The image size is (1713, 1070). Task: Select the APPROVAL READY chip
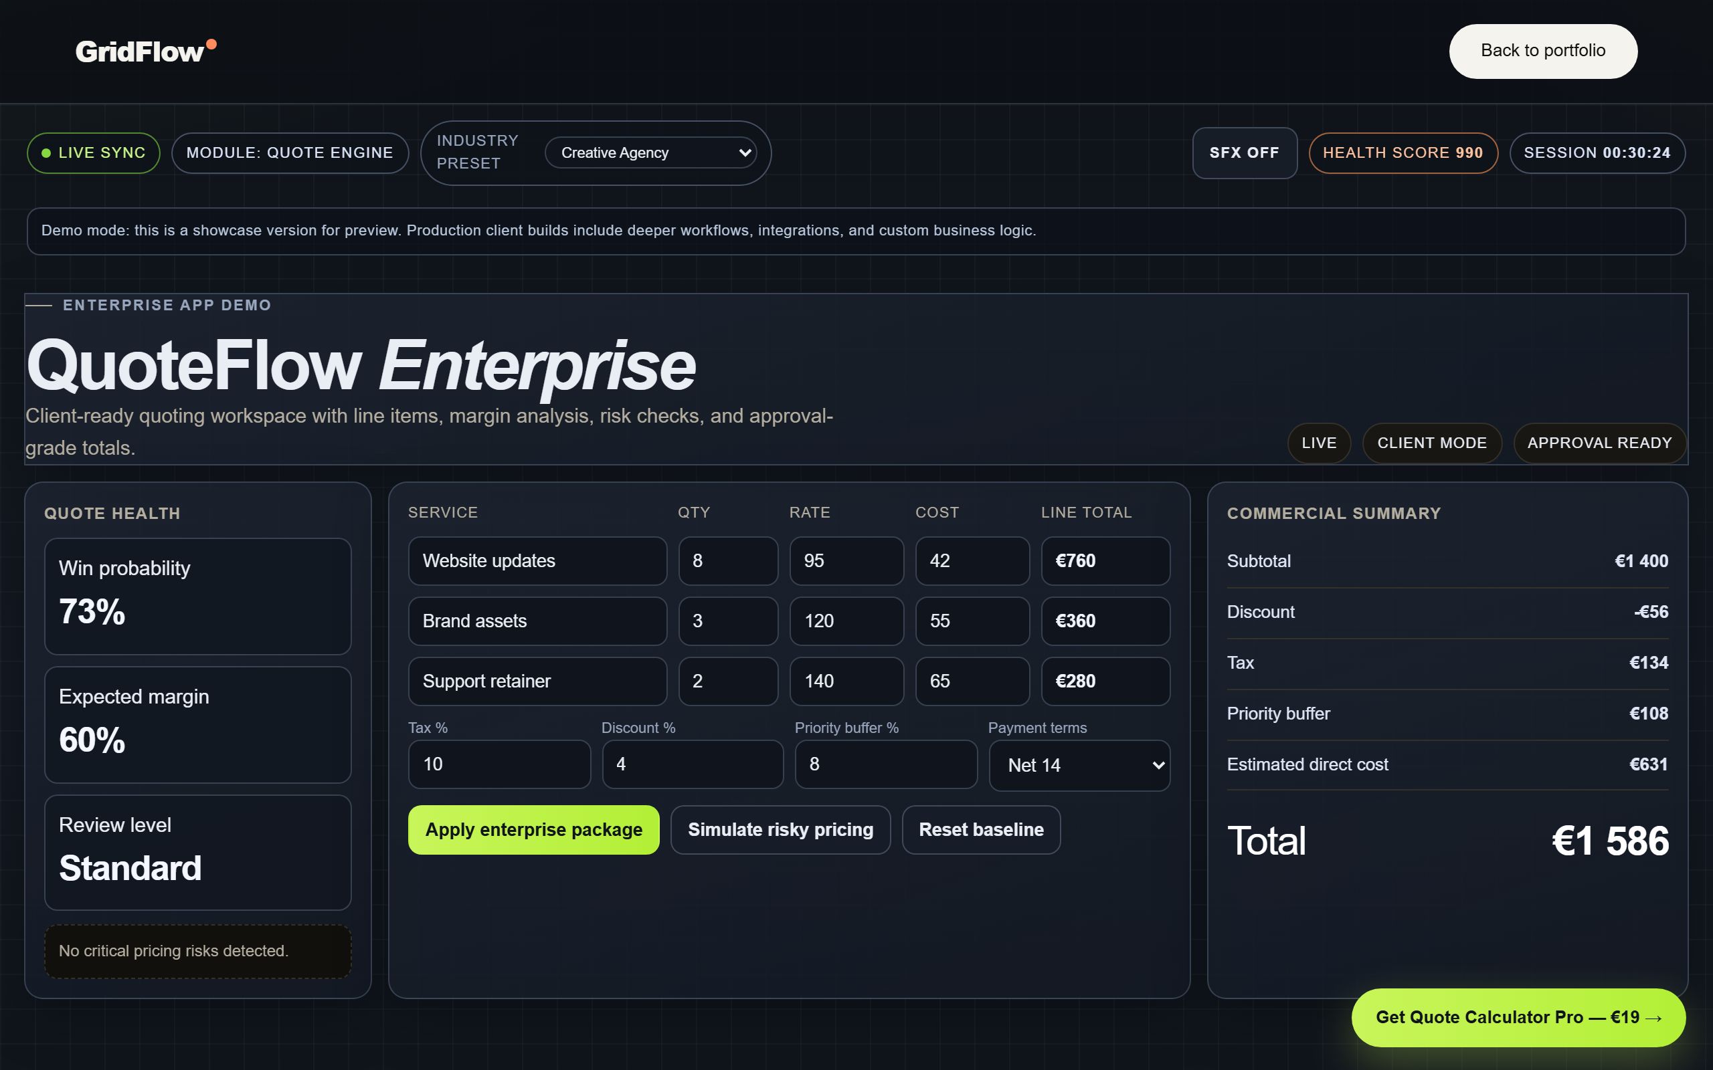click(1599, 443)
